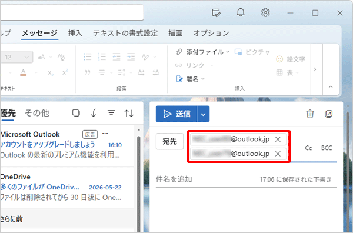Remove second @outlook.jp recipient

[278, 154]
